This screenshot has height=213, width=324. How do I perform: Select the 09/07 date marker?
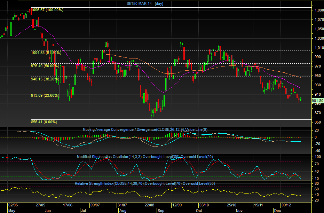click(x=95, y=205)
